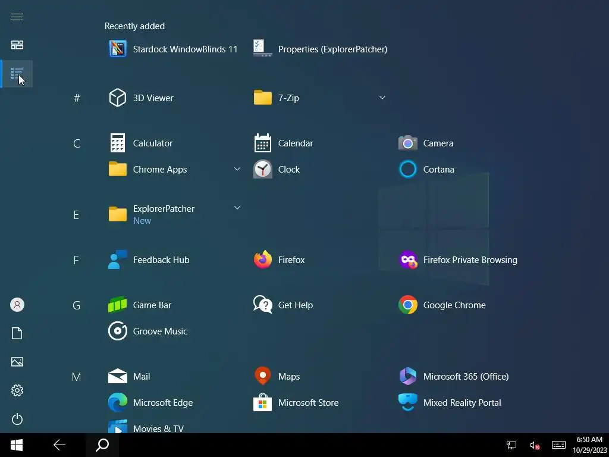The width and height of the screenshot is (609, 457).
Task: Open the 7-Zip folder entry
Action: (x=319, y=98)
